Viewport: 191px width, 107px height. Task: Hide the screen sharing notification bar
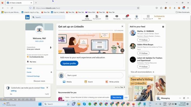tap(126, 97)
